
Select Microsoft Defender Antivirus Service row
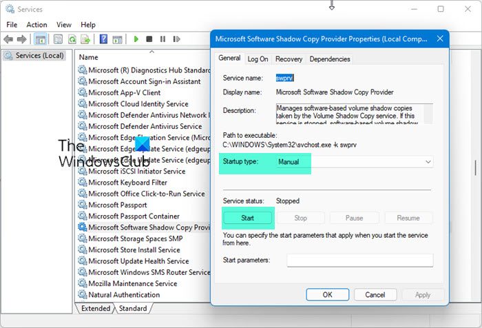tap(143, 127)
